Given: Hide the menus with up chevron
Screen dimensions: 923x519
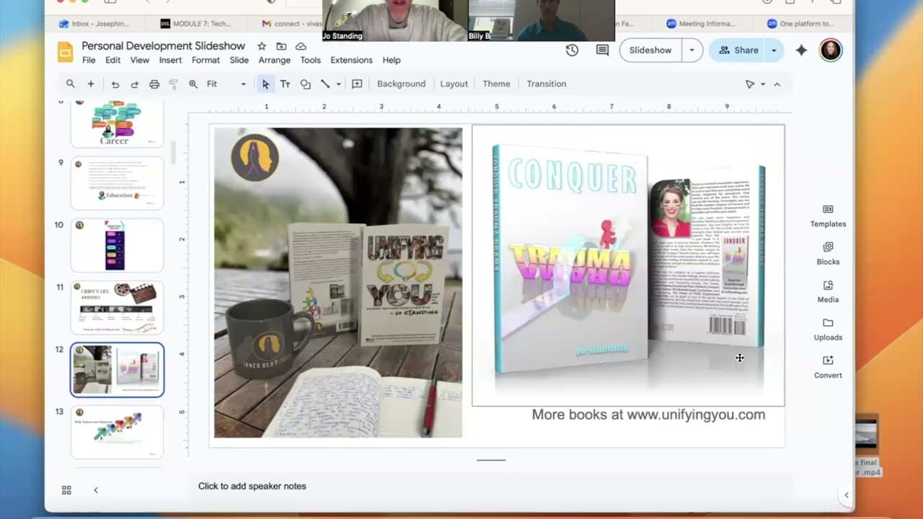Looking at the screenshot, I should click(x=777, y=84).
